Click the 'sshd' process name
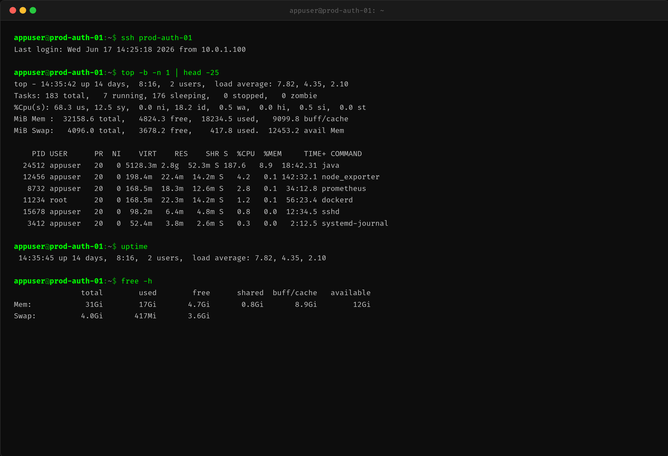Screen dimensions: 668x456 pos(331,212)
